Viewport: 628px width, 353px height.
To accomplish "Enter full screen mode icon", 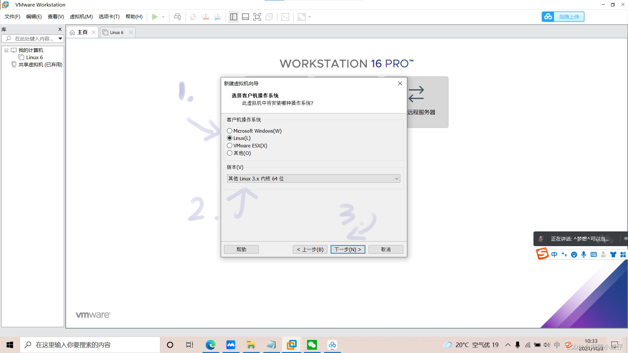I will tap(257, 17).
